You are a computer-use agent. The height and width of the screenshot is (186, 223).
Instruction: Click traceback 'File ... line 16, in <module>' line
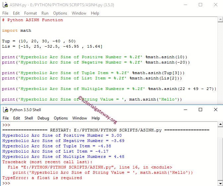tap(90, 167)
